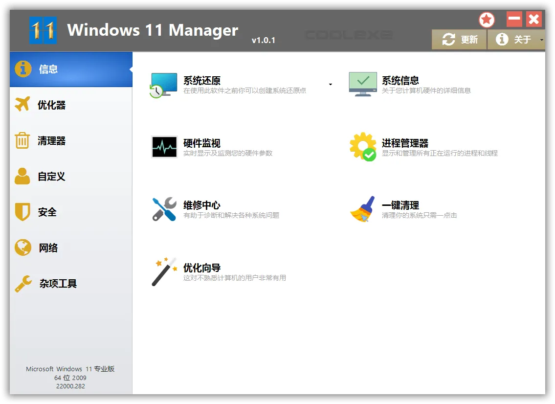Click the user silhouette icon for 自定义
The image size is (555, 404).
point(22,176)
